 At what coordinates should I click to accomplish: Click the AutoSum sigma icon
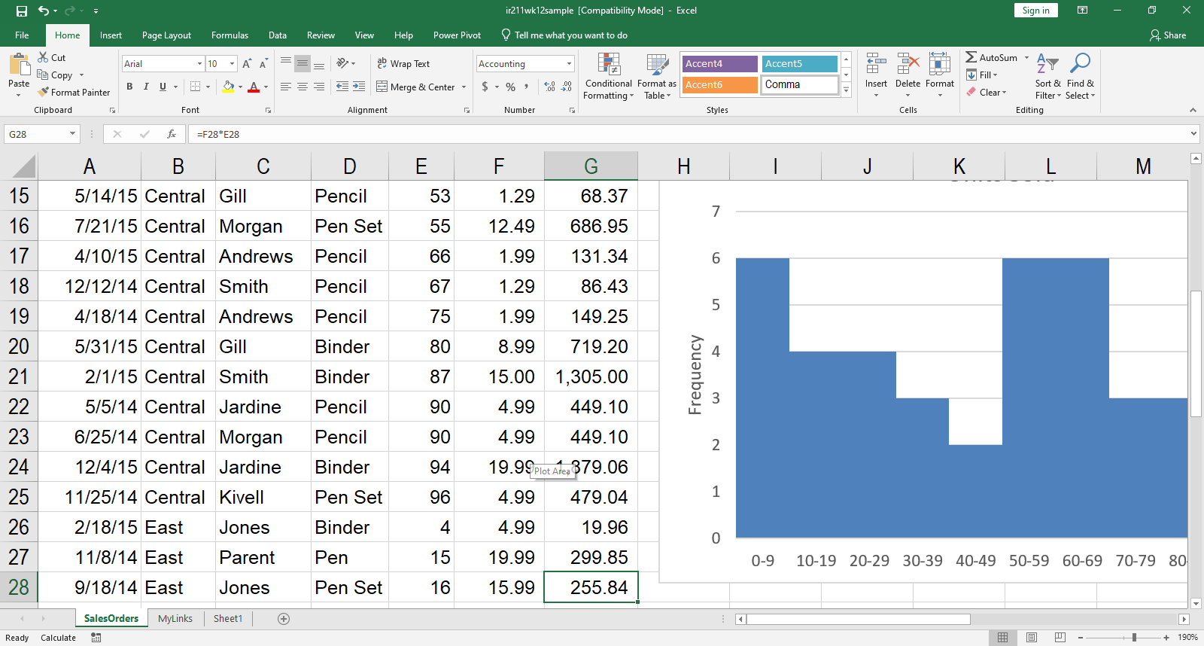971,57
